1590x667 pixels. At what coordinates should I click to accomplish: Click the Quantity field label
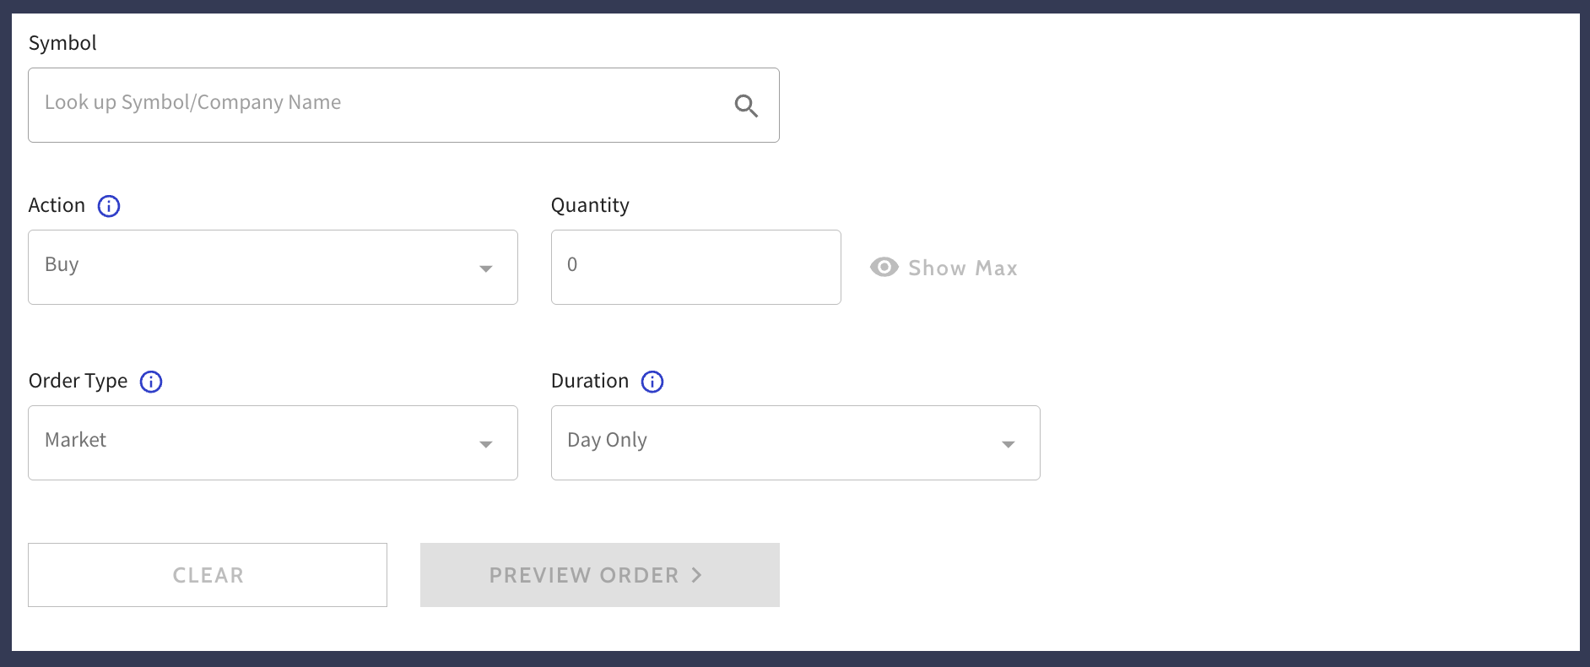click(x=590, y=206)
